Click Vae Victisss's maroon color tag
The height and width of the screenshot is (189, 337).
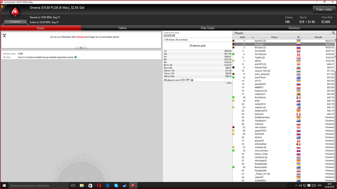[x=233, y=127]
